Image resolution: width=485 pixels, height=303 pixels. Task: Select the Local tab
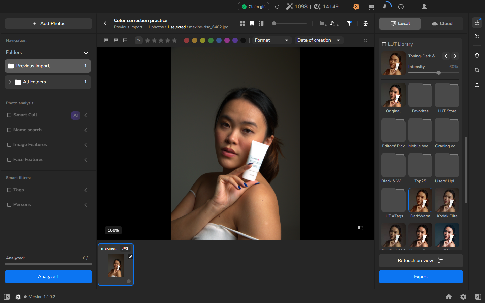(400, 24)
